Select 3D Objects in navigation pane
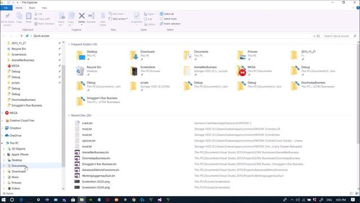360x203 pixels. (19, 149)
